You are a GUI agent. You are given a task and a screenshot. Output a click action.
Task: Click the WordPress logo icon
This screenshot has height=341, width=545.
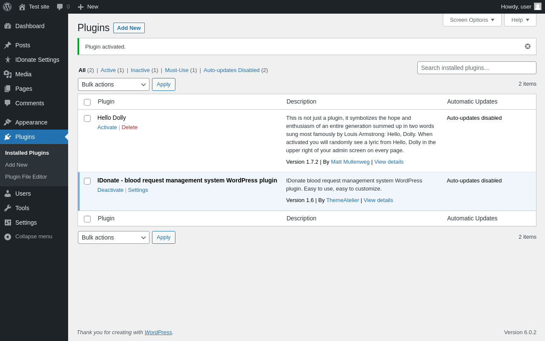point(7,7)
